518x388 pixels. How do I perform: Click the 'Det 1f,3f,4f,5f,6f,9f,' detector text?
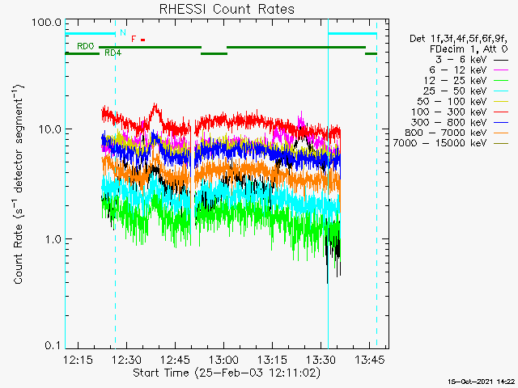459,39
